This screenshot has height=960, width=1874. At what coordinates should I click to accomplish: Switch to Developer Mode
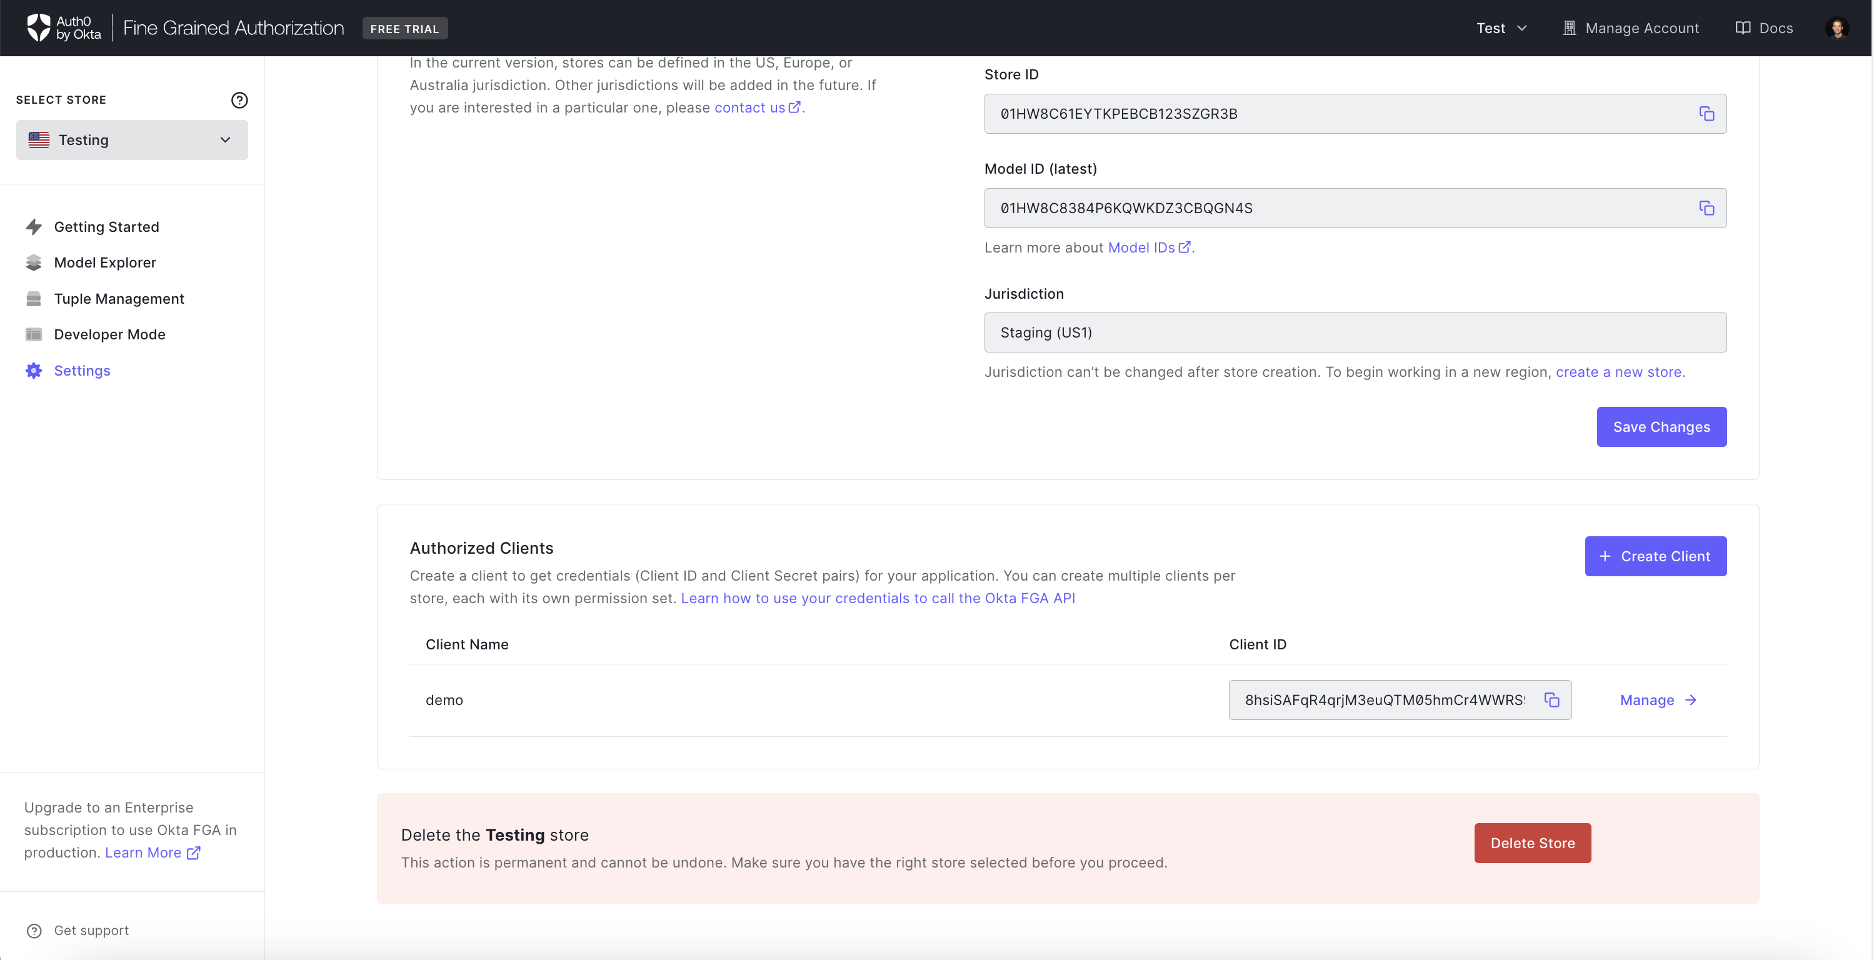(x=109, y=334)
